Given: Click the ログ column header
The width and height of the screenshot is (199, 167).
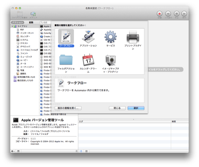Looking at the screenshot, I should coord(124,122).
